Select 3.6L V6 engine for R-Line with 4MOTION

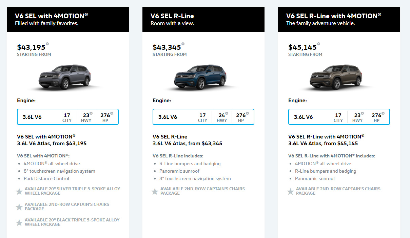click(x=339, y=117)
